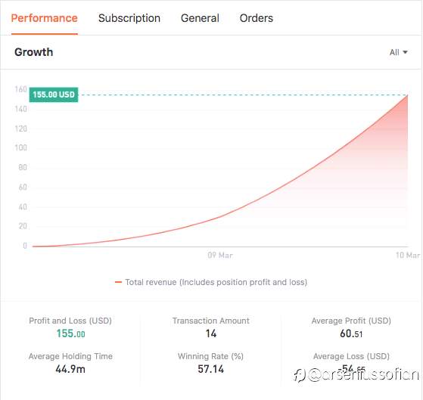Click the Growth section heading
The width and height of the screenshot is (423, 400).
click(34, 52)
